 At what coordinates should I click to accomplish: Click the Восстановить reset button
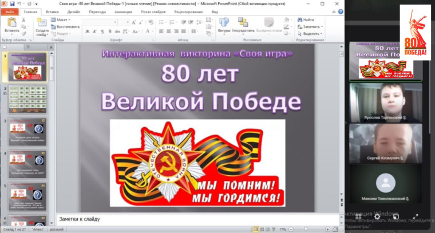(65, 27)
